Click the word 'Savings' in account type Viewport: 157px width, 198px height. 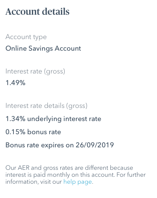pyautogui.click(x=41, y=49)
